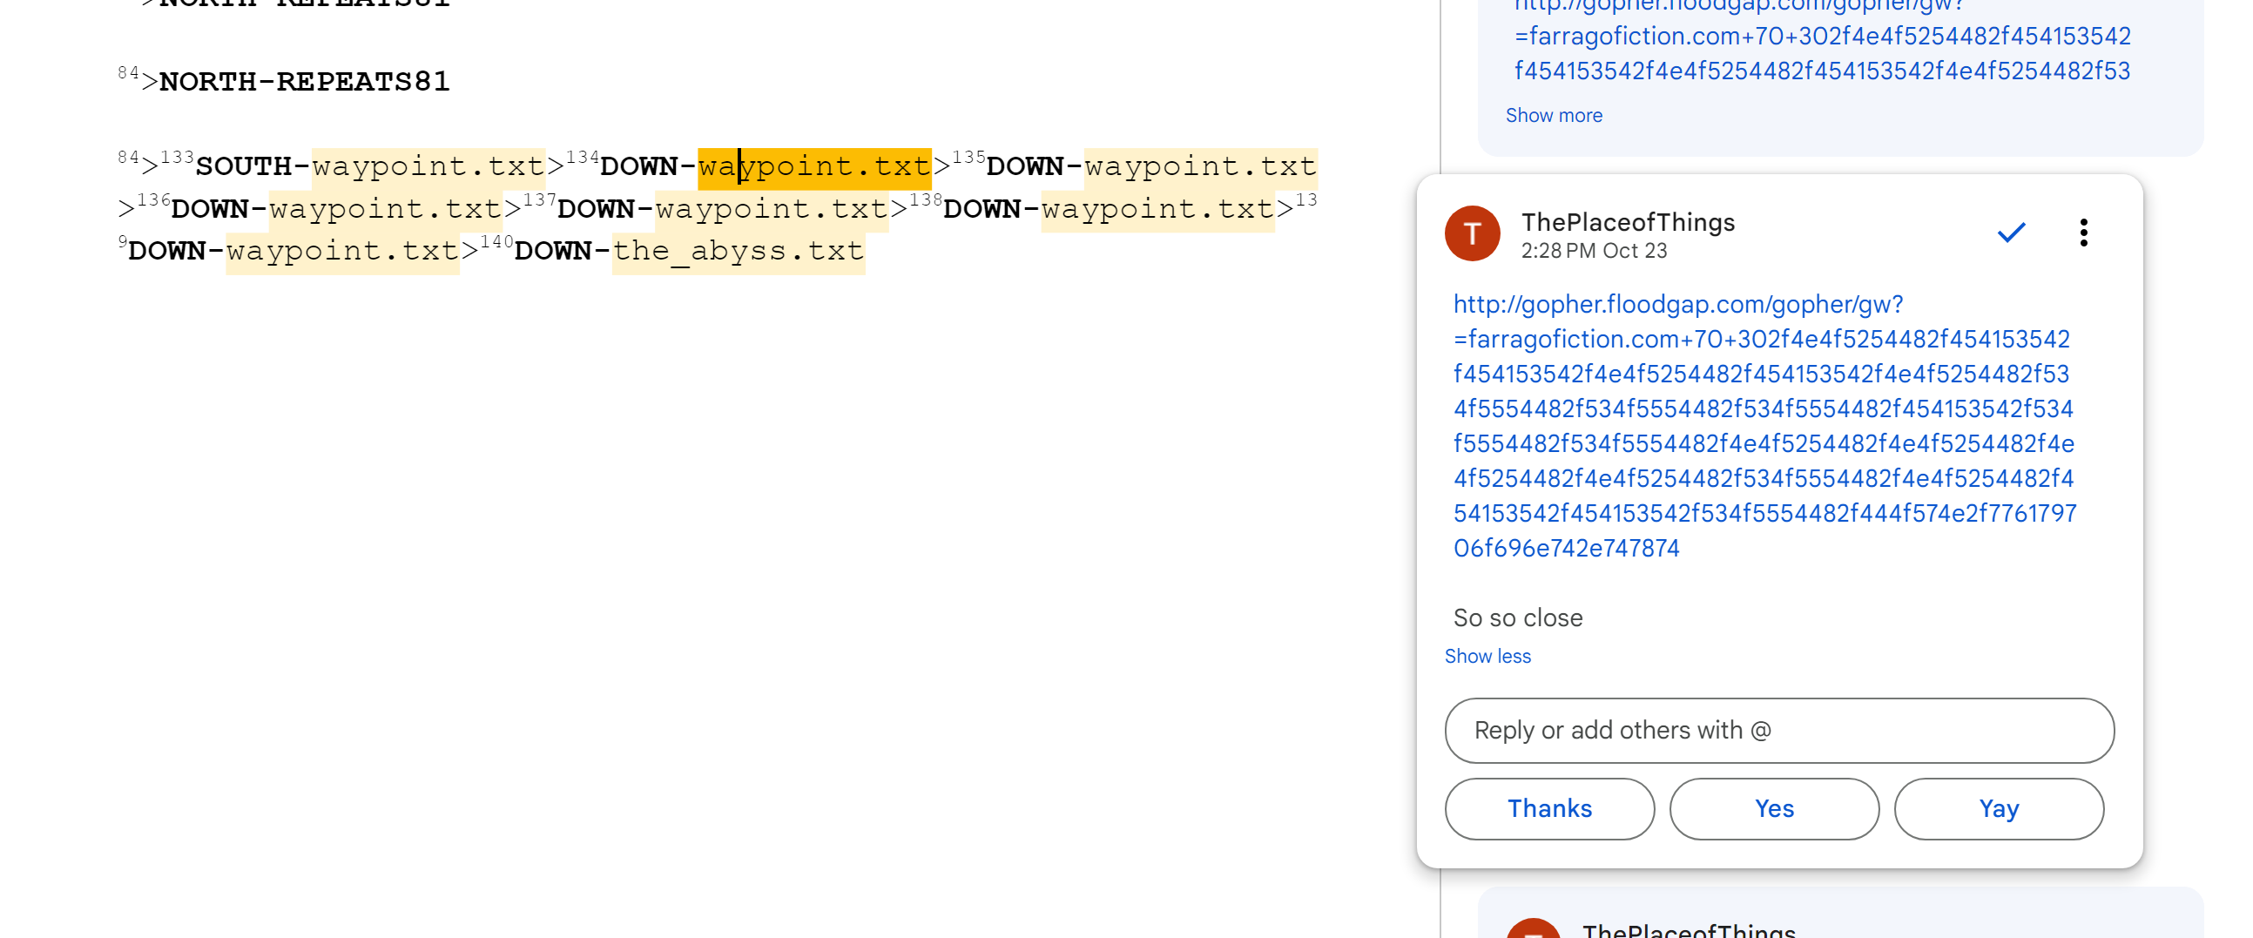Resolve the comment with the checkmark icon
Screen dimensions: 2253x938
(x=2011, y=233)
